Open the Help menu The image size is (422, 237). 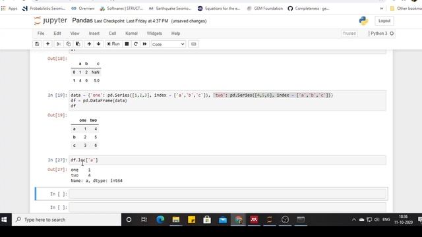176,34
